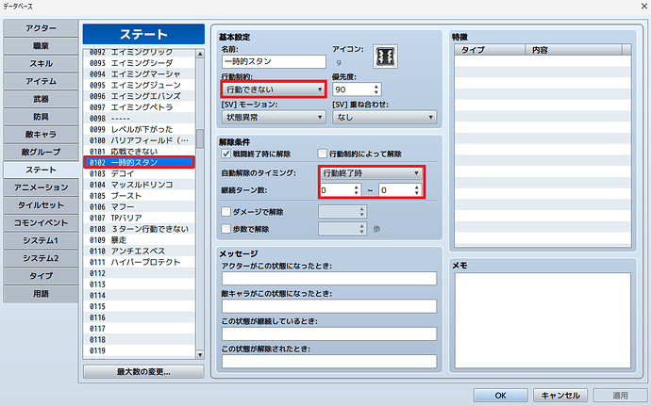651x406 pixels.
Task: Switch to システム1 tab
Action: pyautogui.click(x=41, y=240)
